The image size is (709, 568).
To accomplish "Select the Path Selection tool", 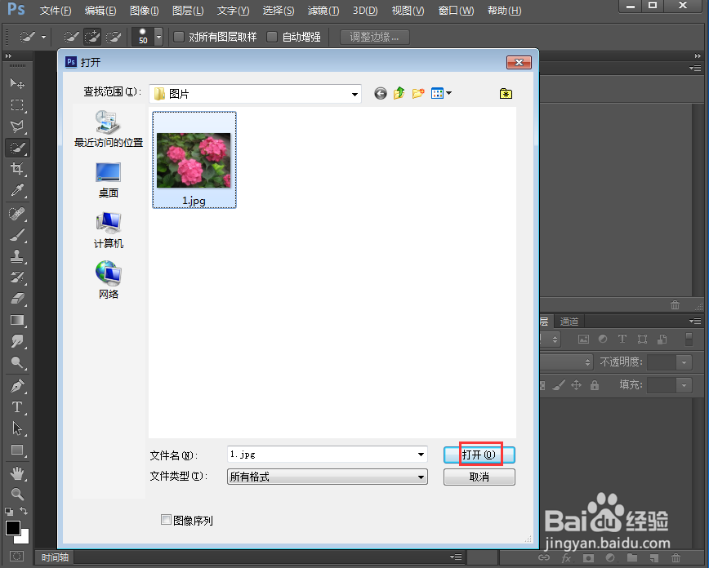I will tap(17, 428).
